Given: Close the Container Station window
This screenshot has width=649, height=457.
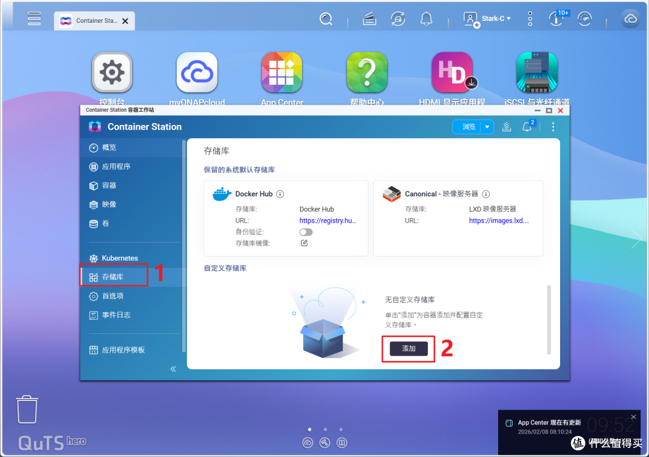Looking at the screenshot, I should pos(561,110).
